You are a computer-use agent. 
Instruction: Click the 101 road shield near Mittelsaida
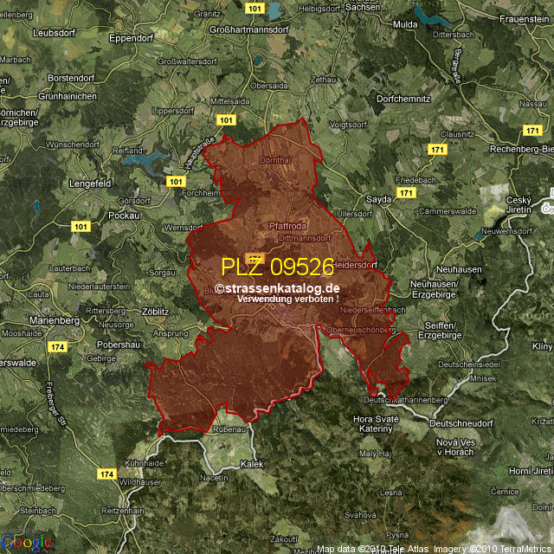point(226,119)
